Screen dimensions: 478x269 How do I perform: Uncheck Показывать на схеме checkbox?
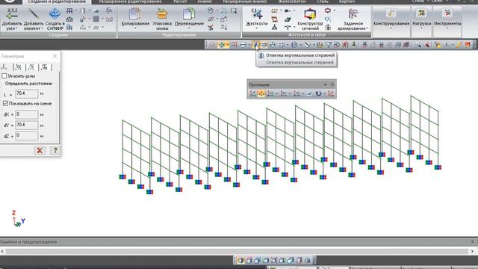coord(5,103)
